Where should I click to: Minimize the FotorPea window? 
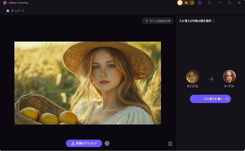[219, 3]
